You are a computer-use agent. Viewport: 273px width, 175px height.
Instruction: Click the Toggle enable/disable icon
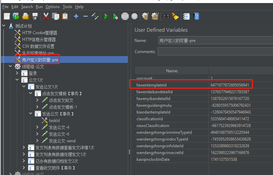(x=95, y=16)
